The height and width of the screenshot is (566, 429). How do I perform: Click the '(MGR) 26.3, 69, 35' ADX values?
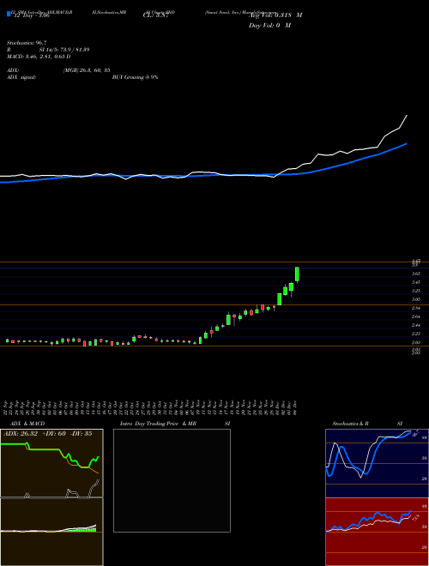[x=87, y=70]
